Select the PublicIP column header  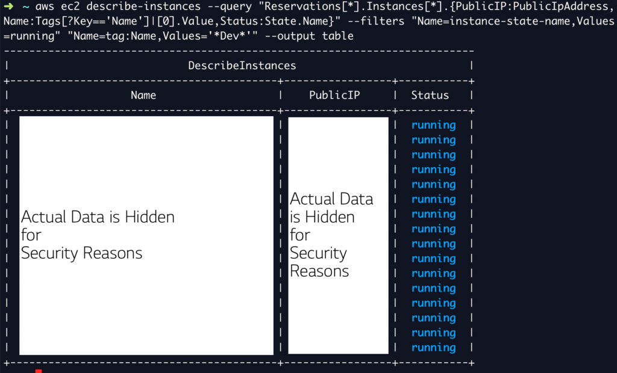point(334,94)
